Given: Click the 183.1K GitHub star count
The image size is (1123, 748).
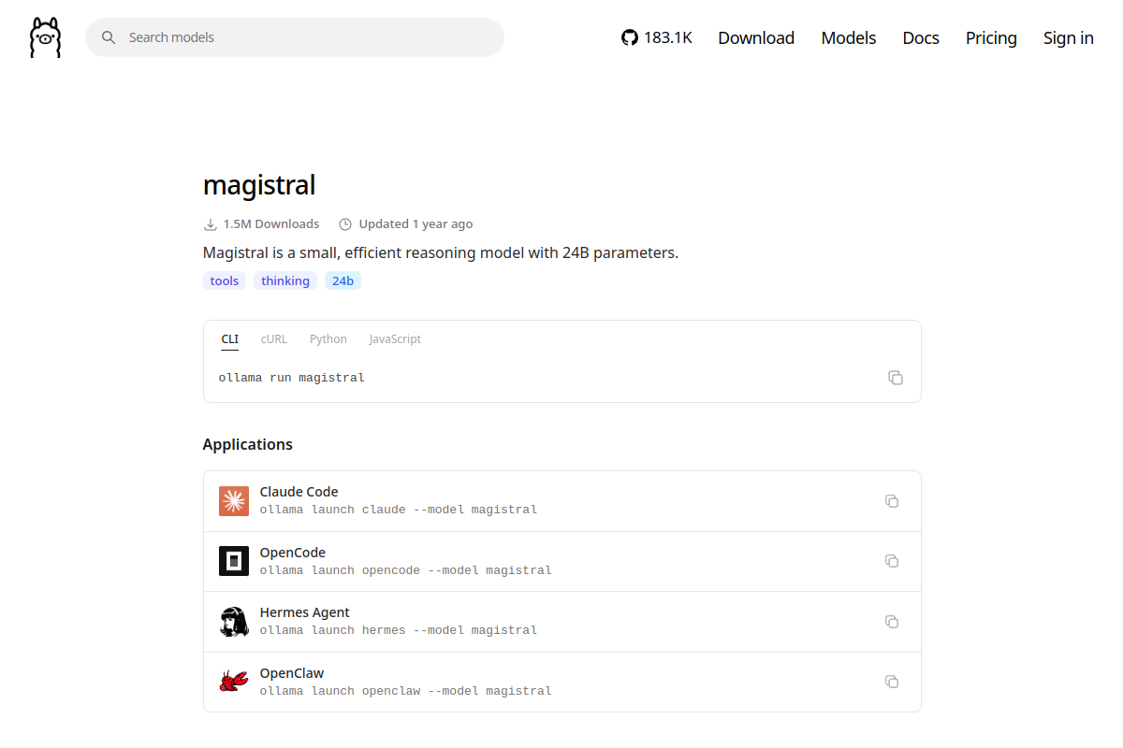Looking at the screenshot, I should coord(668,37).
